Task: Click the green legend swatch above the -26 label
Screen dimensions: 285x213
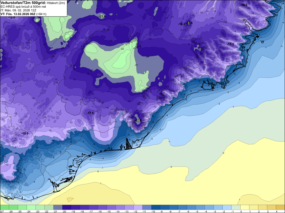Action: (13, 207)
